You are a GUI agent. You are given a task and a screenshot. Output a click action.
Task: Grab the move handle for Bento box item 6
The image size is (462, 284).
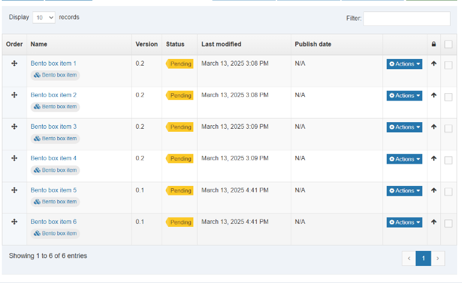click(x=14, y=221)
